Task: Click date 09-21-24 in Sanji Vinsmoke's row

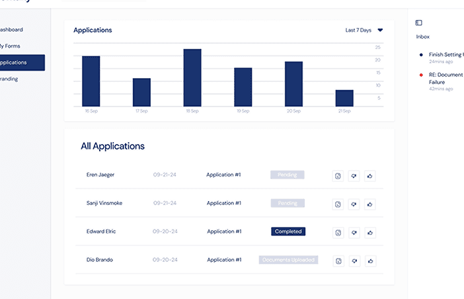Action: [165, 203]
